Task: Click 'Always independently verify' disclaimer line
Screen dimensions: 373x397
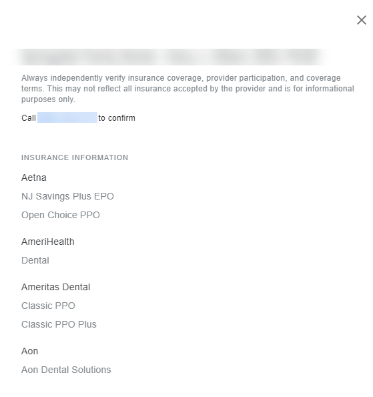Action: click(181, 78)
